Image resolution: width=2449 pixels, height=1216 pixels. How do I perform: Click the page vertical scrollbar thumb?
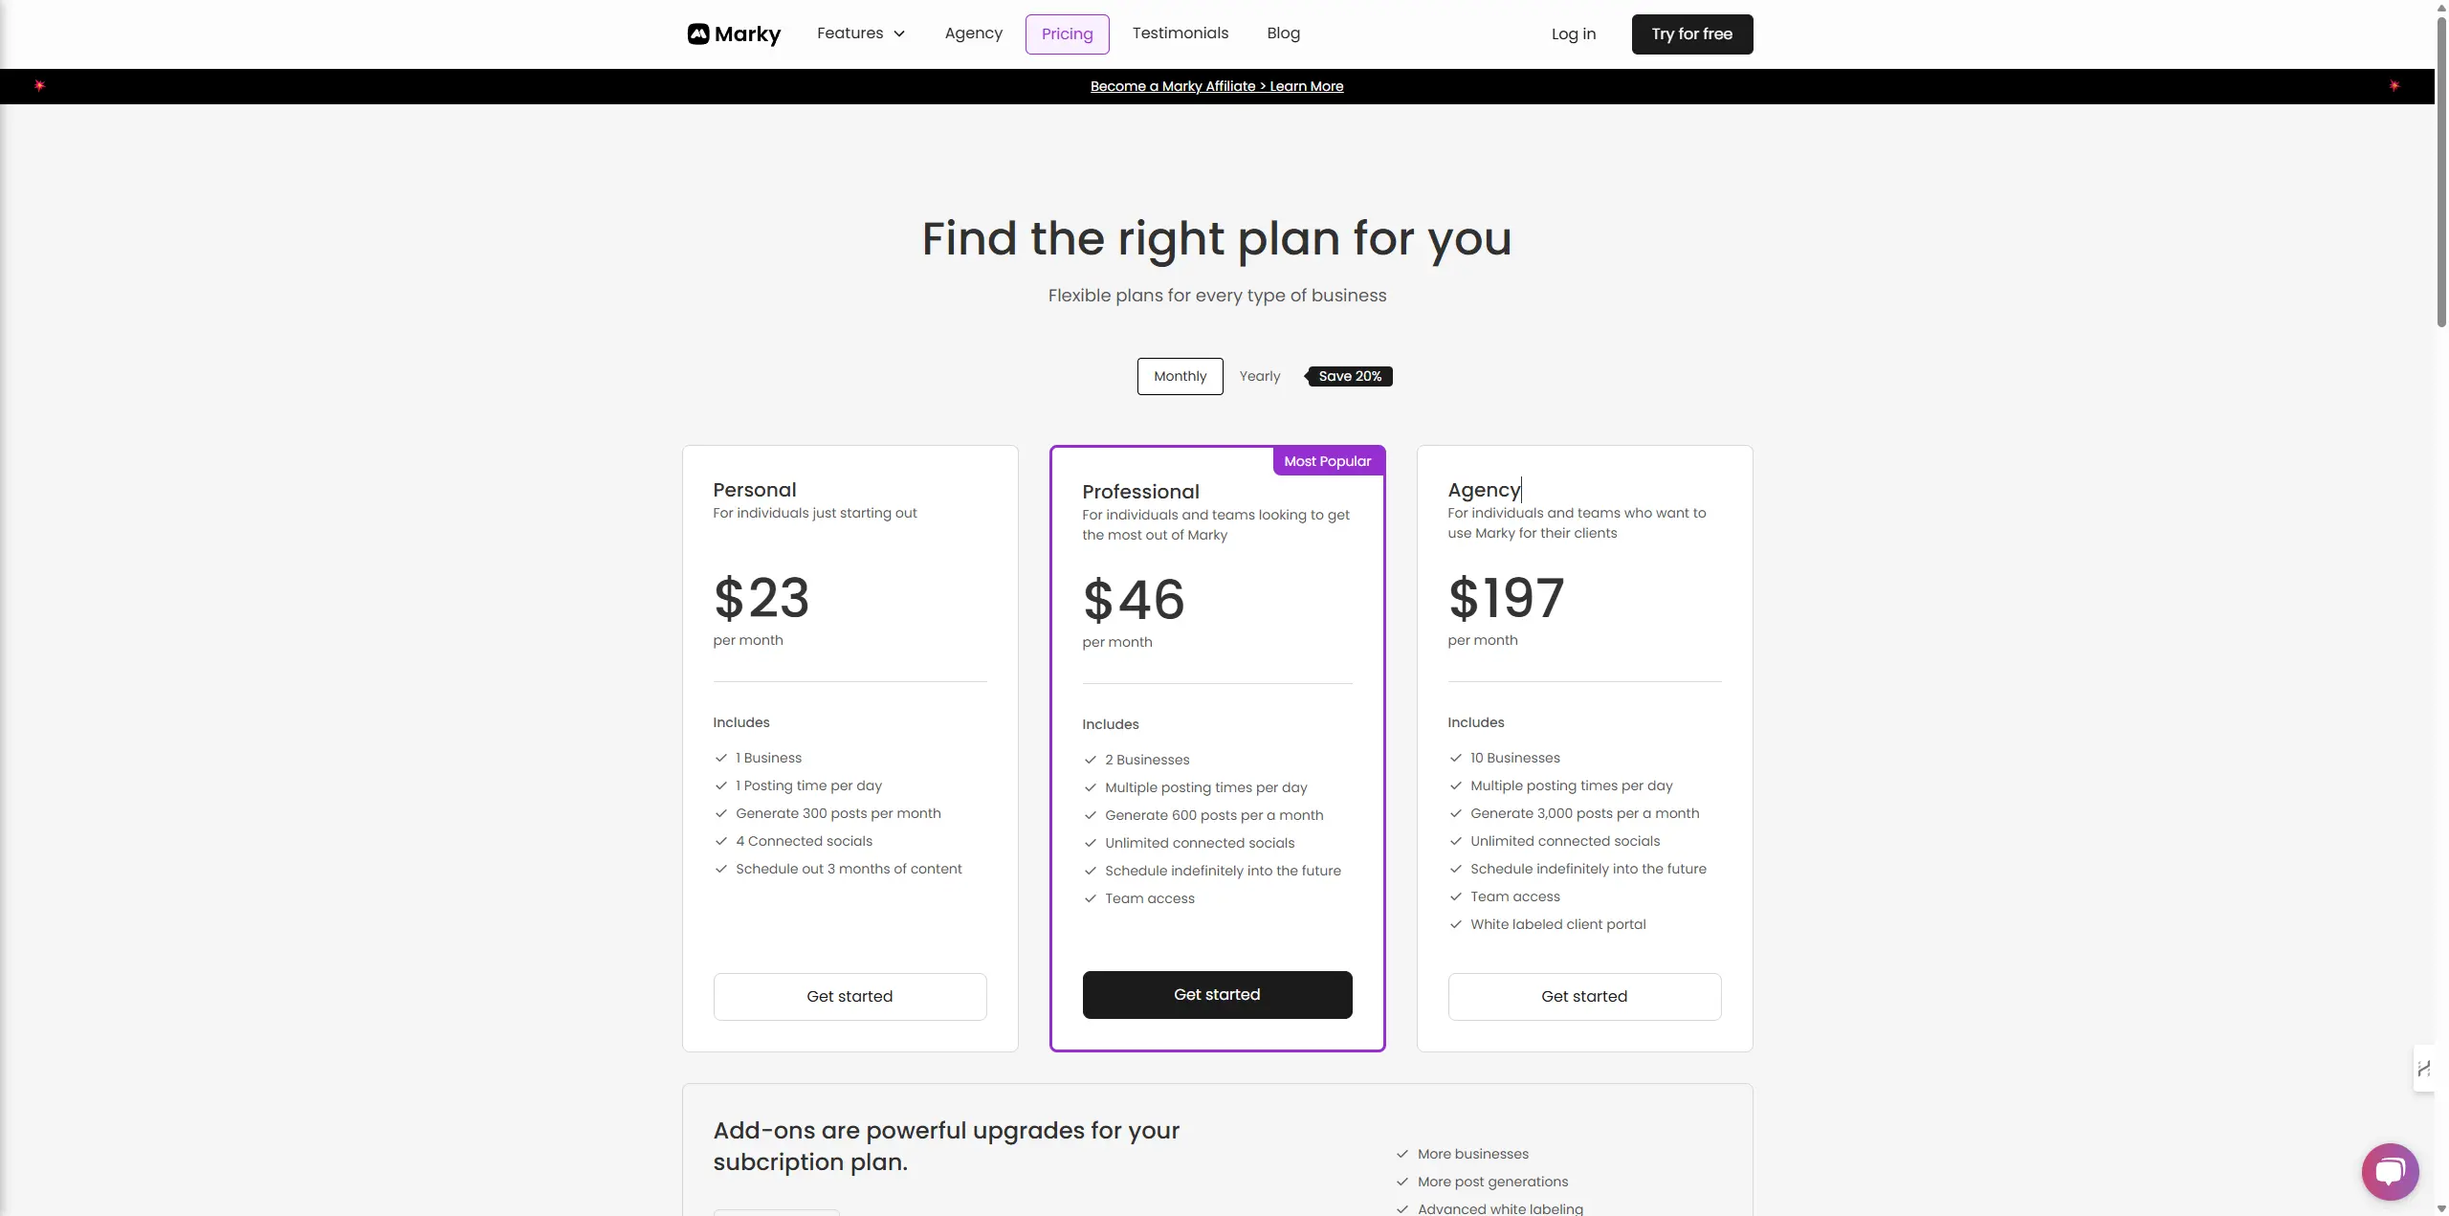pyautogui.click(x=2440, y=172)
